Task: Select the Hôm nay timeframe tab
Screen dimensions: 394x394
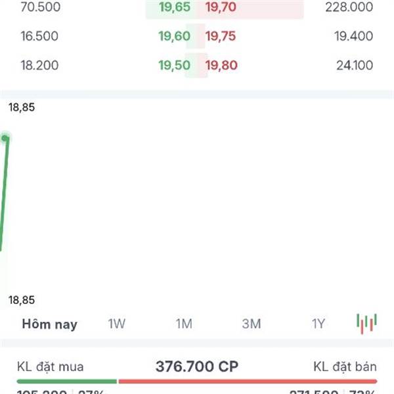Action: click(x=49, y=324)
